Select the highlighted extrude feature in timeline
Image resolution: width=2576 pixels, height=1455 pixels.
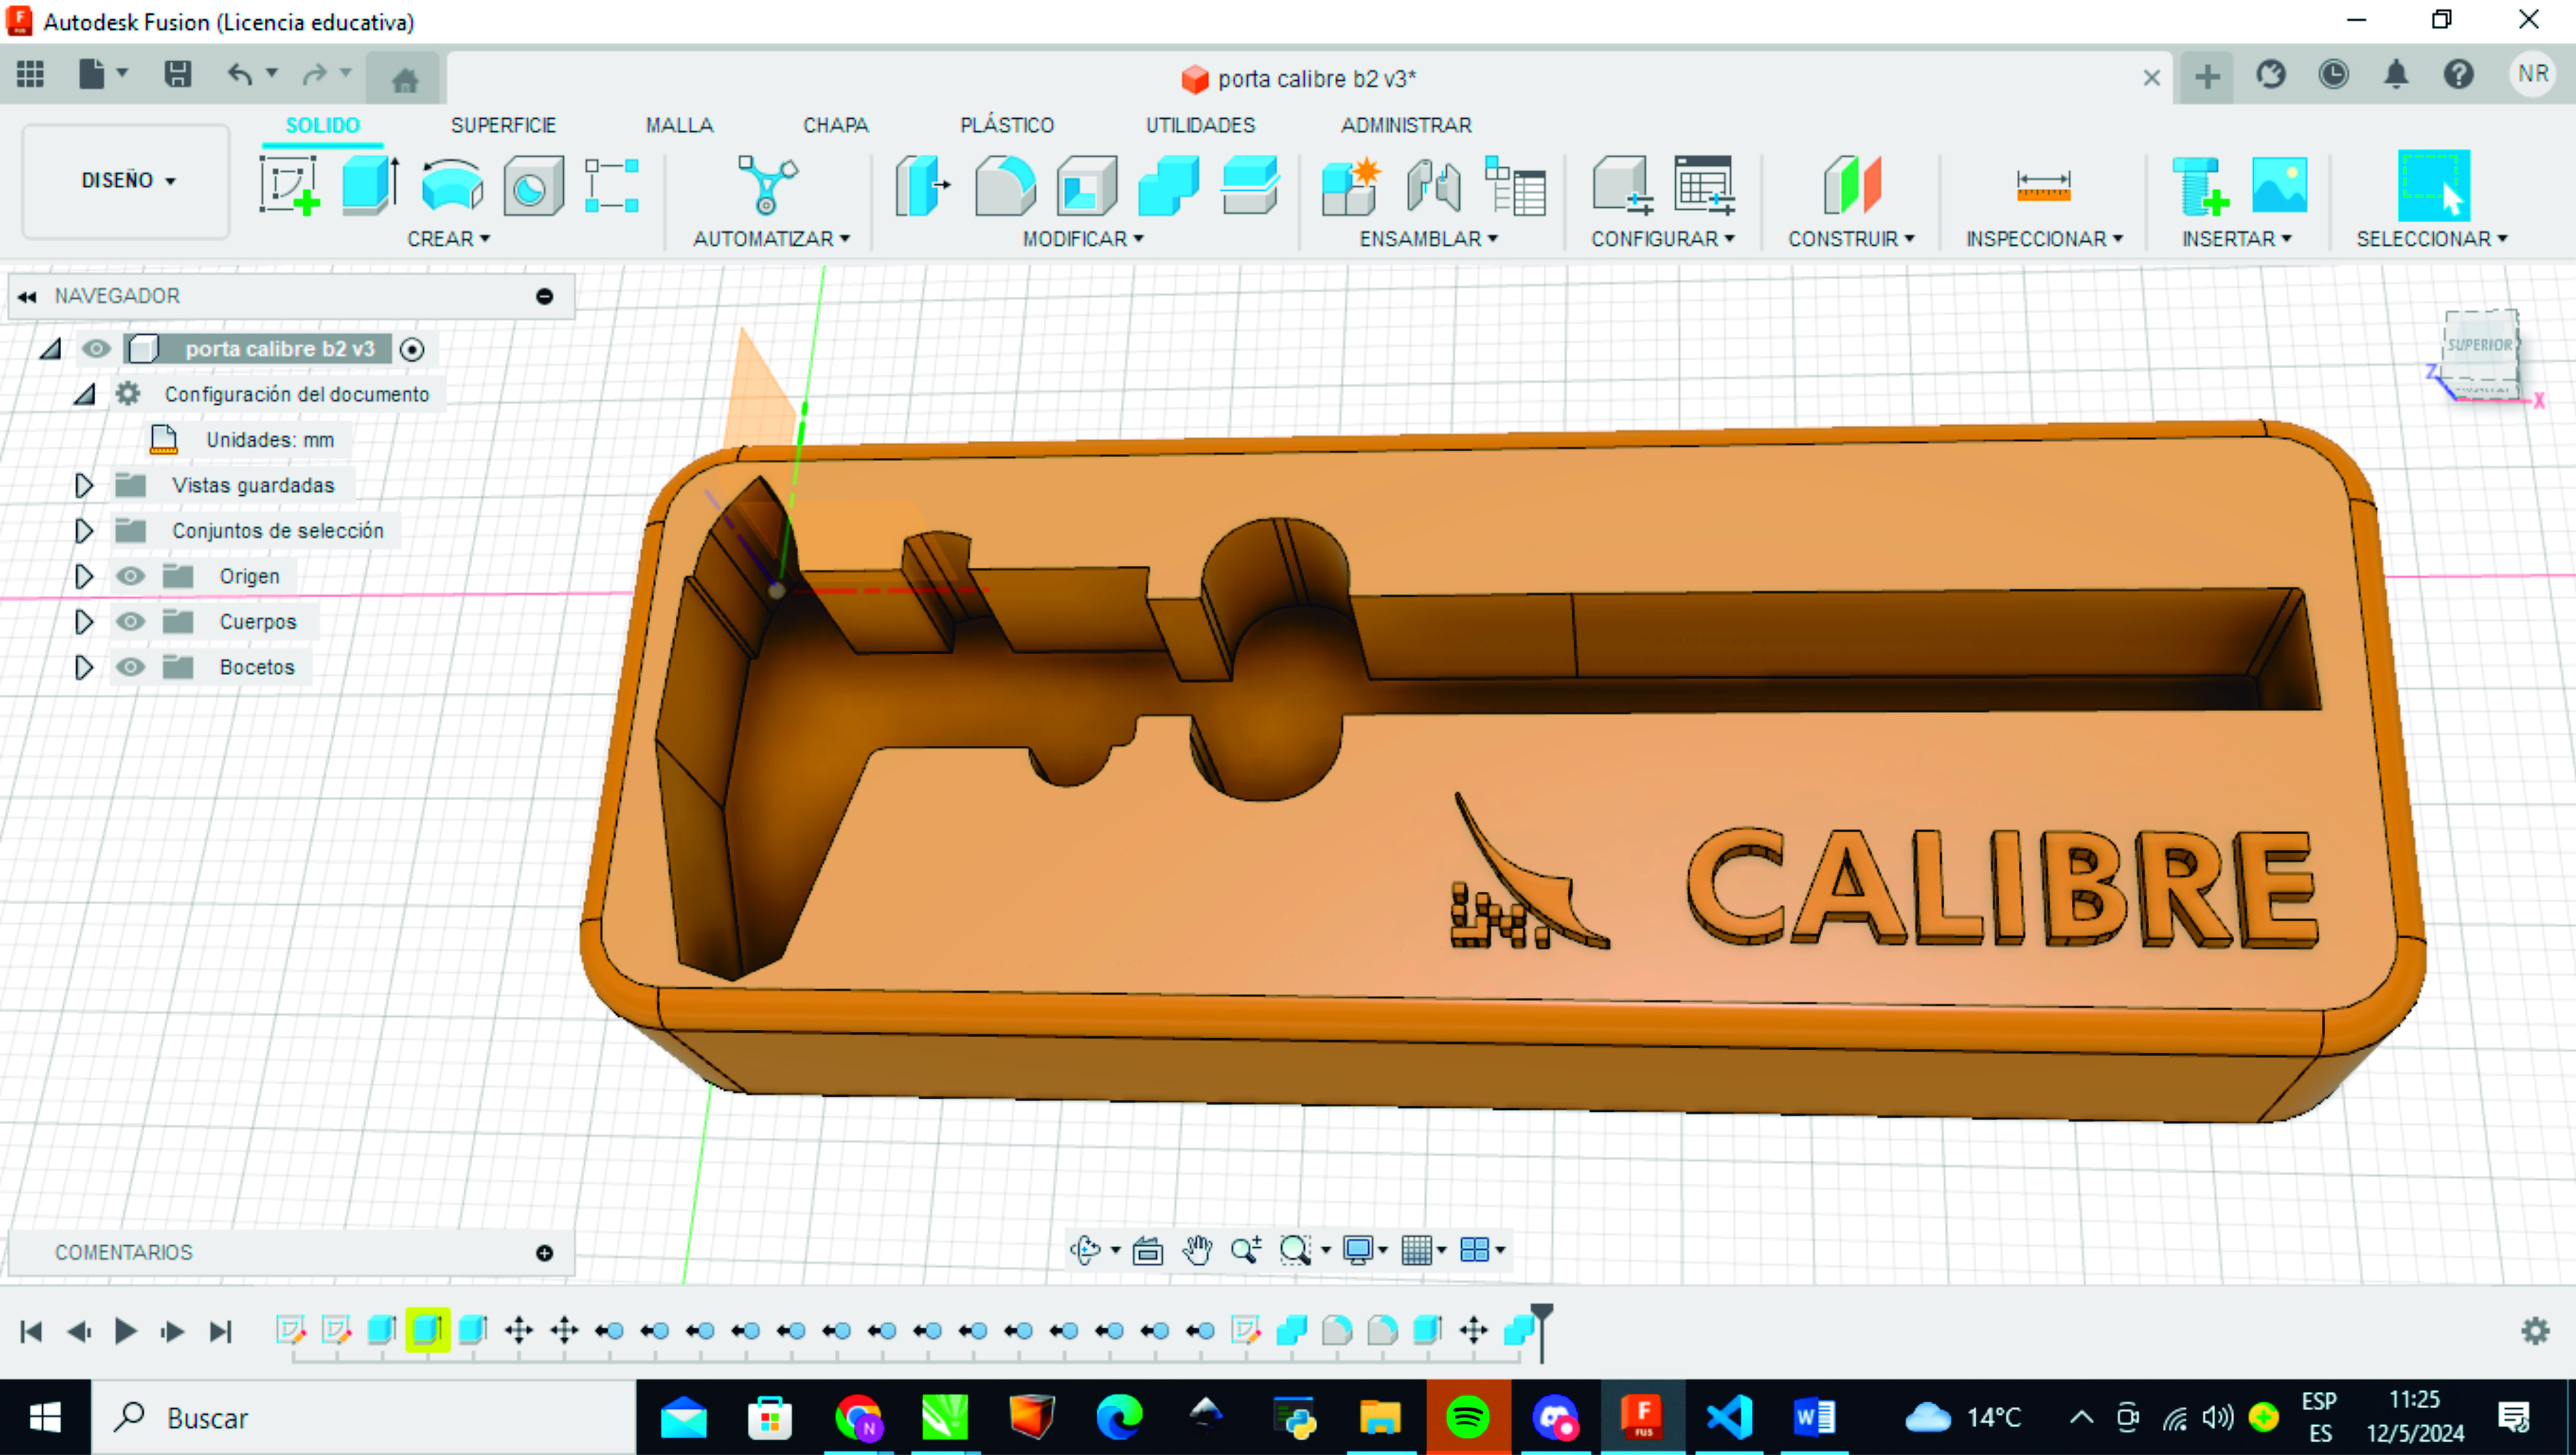tap(427, 1330)
